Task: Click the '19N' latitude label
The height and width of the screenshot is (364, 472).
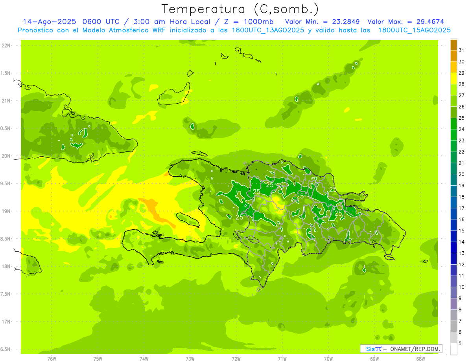Action: [x=6, y=211]
